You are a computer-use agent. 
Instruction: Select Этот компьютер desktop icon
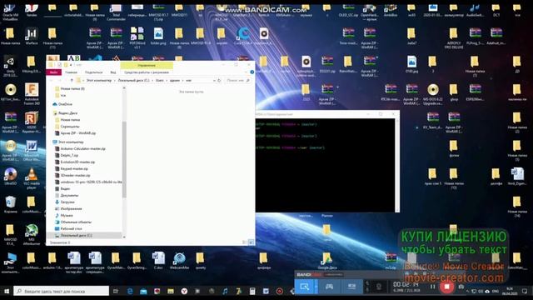(11, 262)
